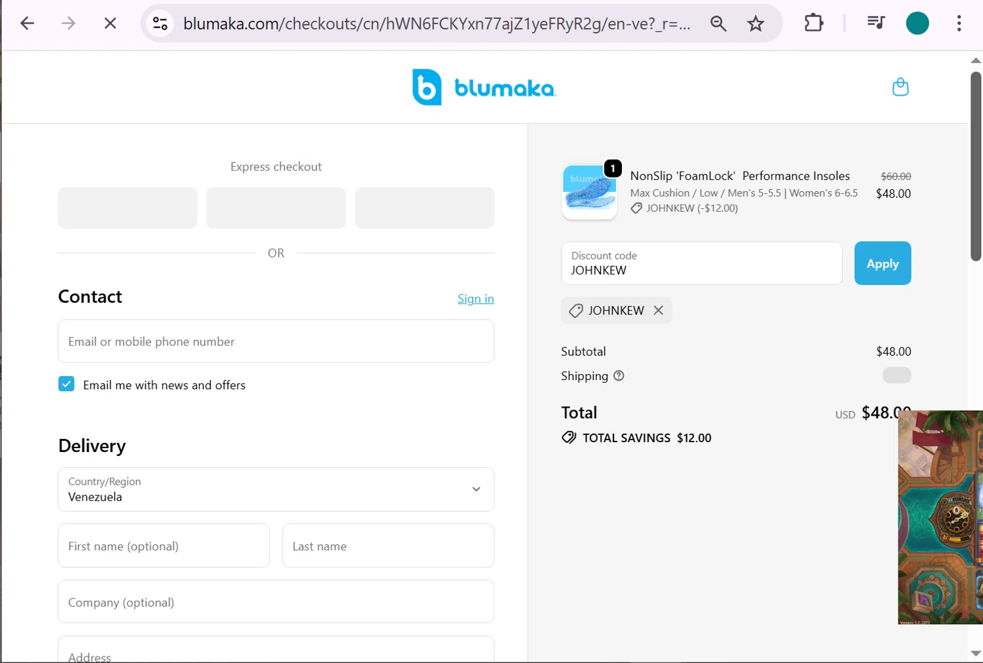Click the crossed-out $60.00 price
The image size is (983, 663).
click(896, 176)
